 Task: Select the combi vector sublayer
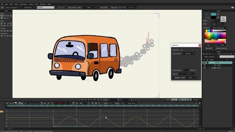219,65
